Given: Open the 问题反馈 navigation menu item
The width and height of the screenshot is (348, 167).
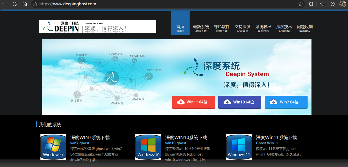Looking at the screenshot, I should tap(305, 28).
